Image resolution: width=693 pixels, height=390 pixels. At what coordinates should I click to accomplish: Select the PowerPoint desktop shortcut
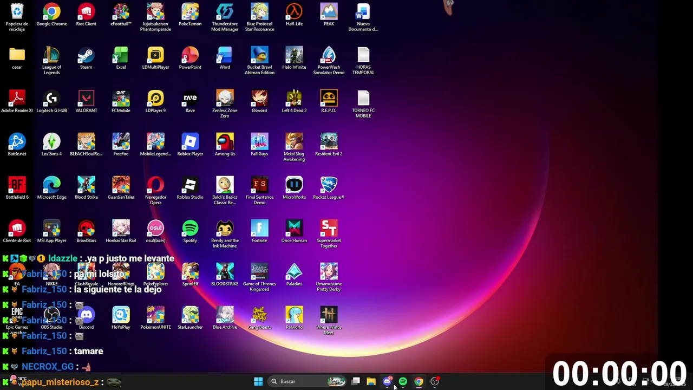point(190,58)
